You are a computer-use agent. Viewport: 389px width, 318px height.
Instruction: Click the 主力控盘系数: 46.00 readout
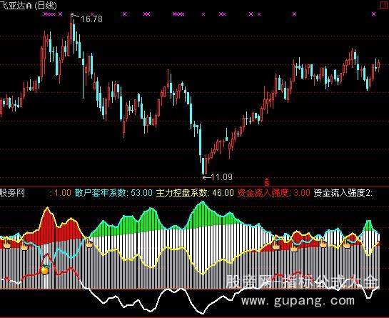pos(195,192)
